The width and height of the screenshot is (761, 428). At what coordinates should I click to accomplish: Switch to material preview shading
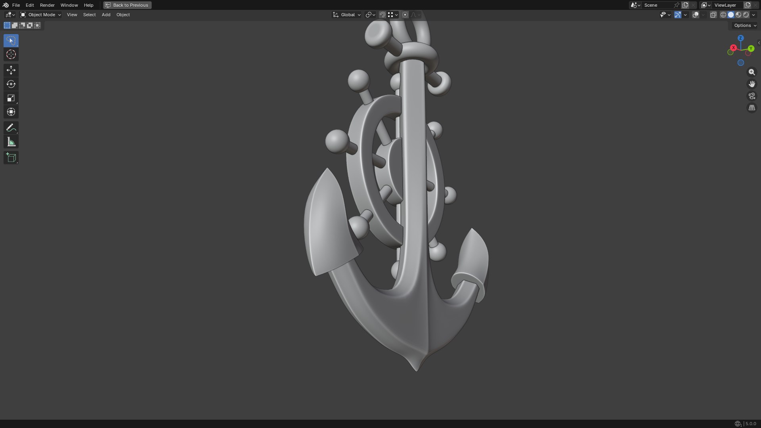coord(738,15)
